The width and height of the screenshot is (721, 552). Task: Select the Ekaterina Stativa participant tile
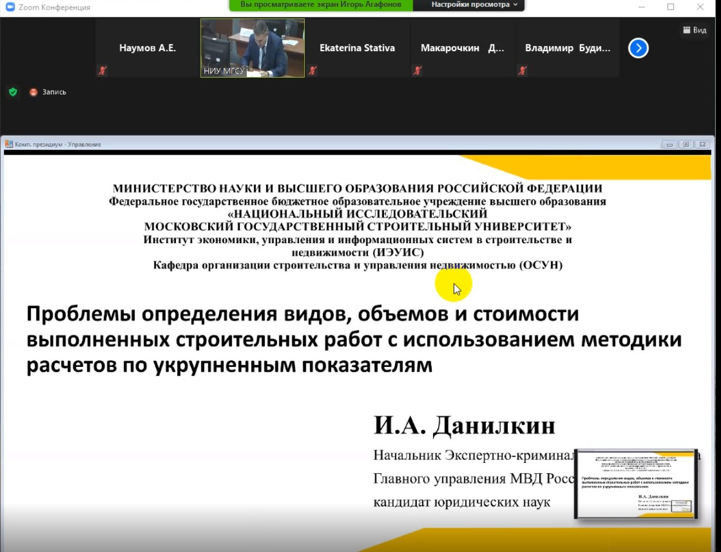coord(357,48)
